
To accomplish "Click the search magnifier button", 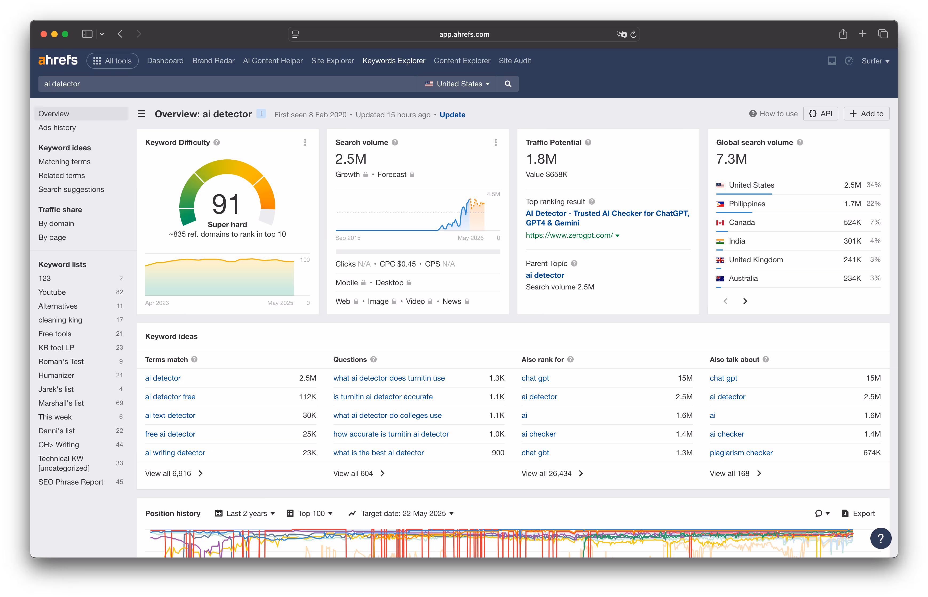I will tap(508, 84).
